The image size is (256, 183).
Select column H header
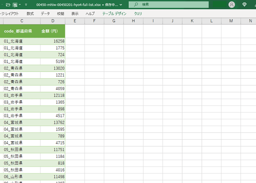(133, 21)
